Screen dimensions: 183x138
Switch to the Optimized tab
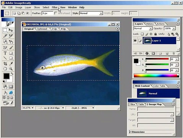pos(42,29)
